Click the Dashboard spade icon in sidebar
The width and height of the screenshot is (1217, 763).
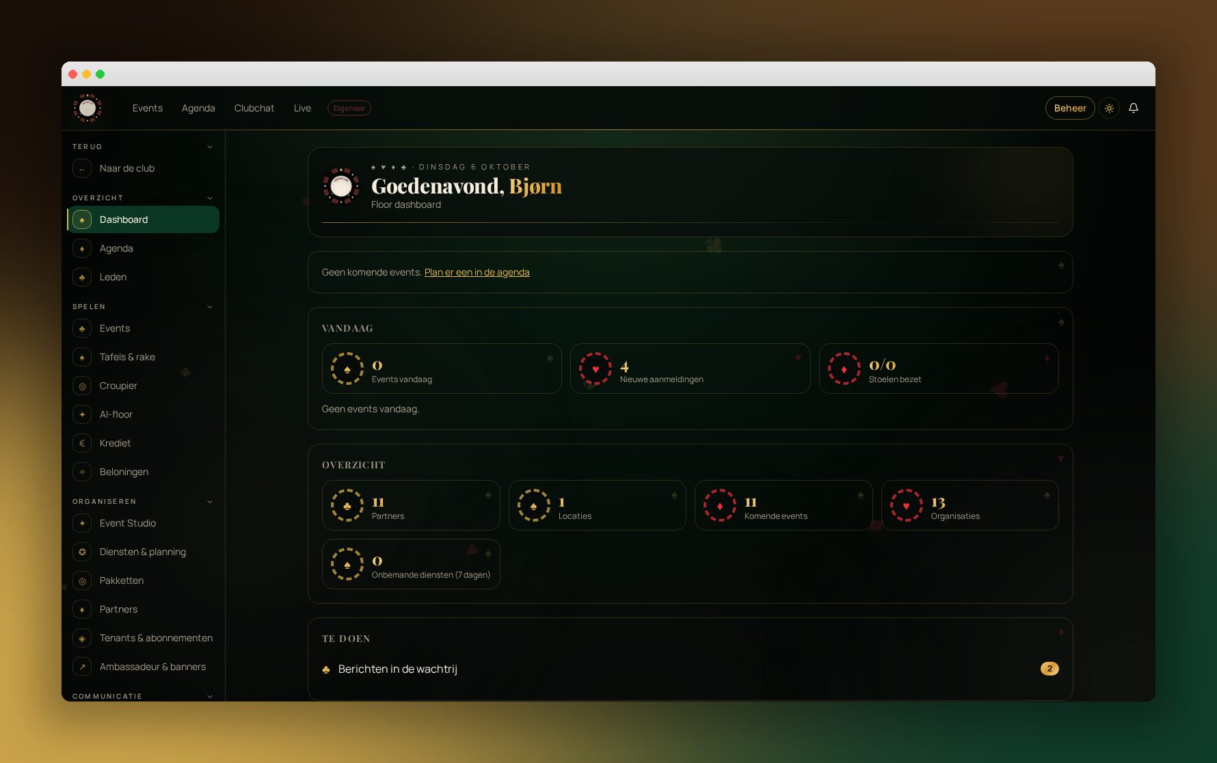(82, 219)
